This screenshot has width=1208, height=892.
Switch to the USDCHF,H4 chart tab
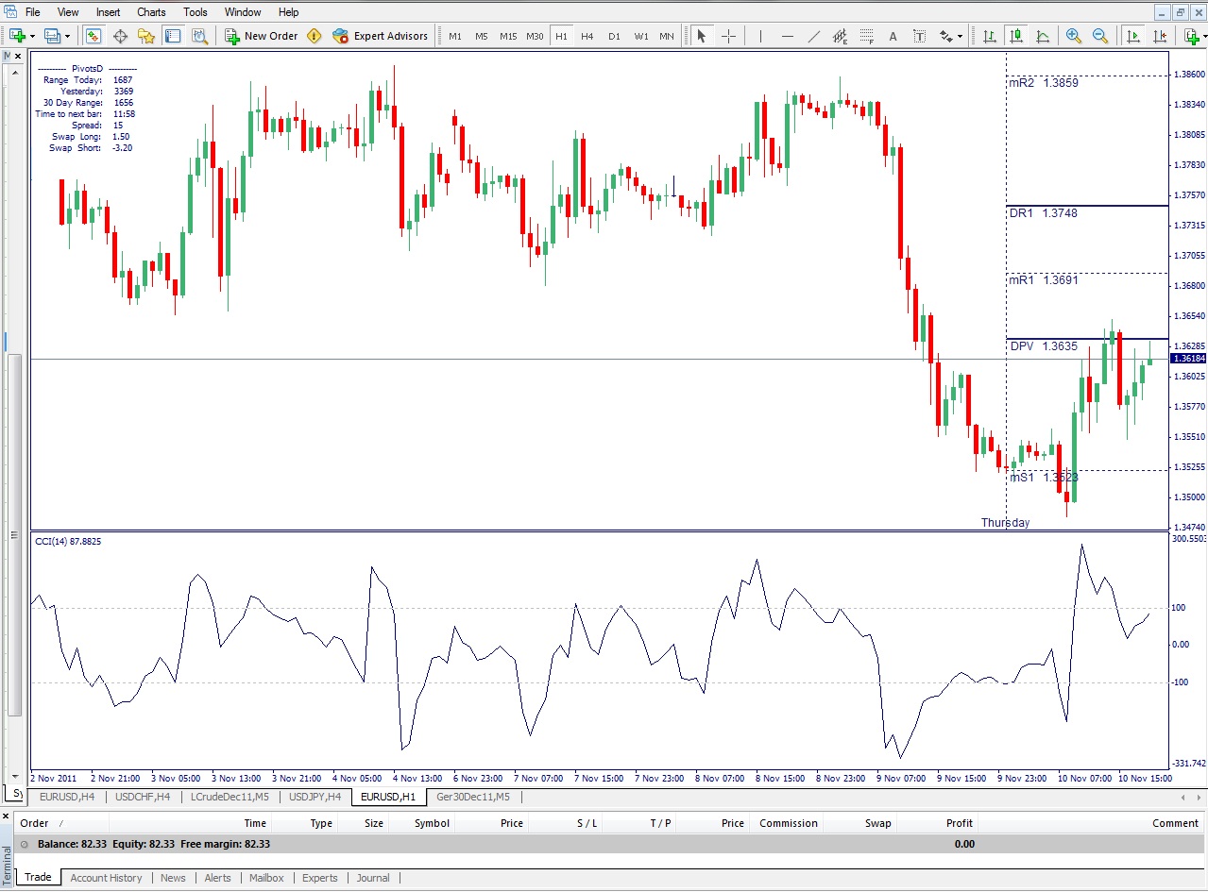142,797
